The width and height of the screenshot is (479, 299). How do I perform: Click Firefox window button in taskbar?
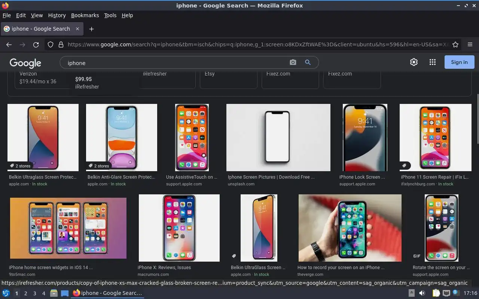point(108,293)
